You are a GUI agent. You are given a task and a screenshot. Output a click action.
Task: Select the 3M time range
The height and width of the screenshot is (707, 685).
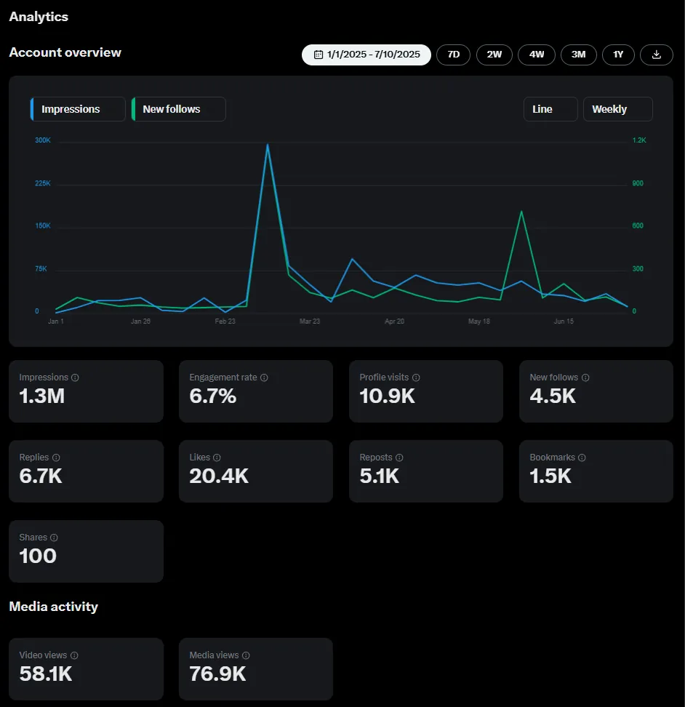(578, 55)
